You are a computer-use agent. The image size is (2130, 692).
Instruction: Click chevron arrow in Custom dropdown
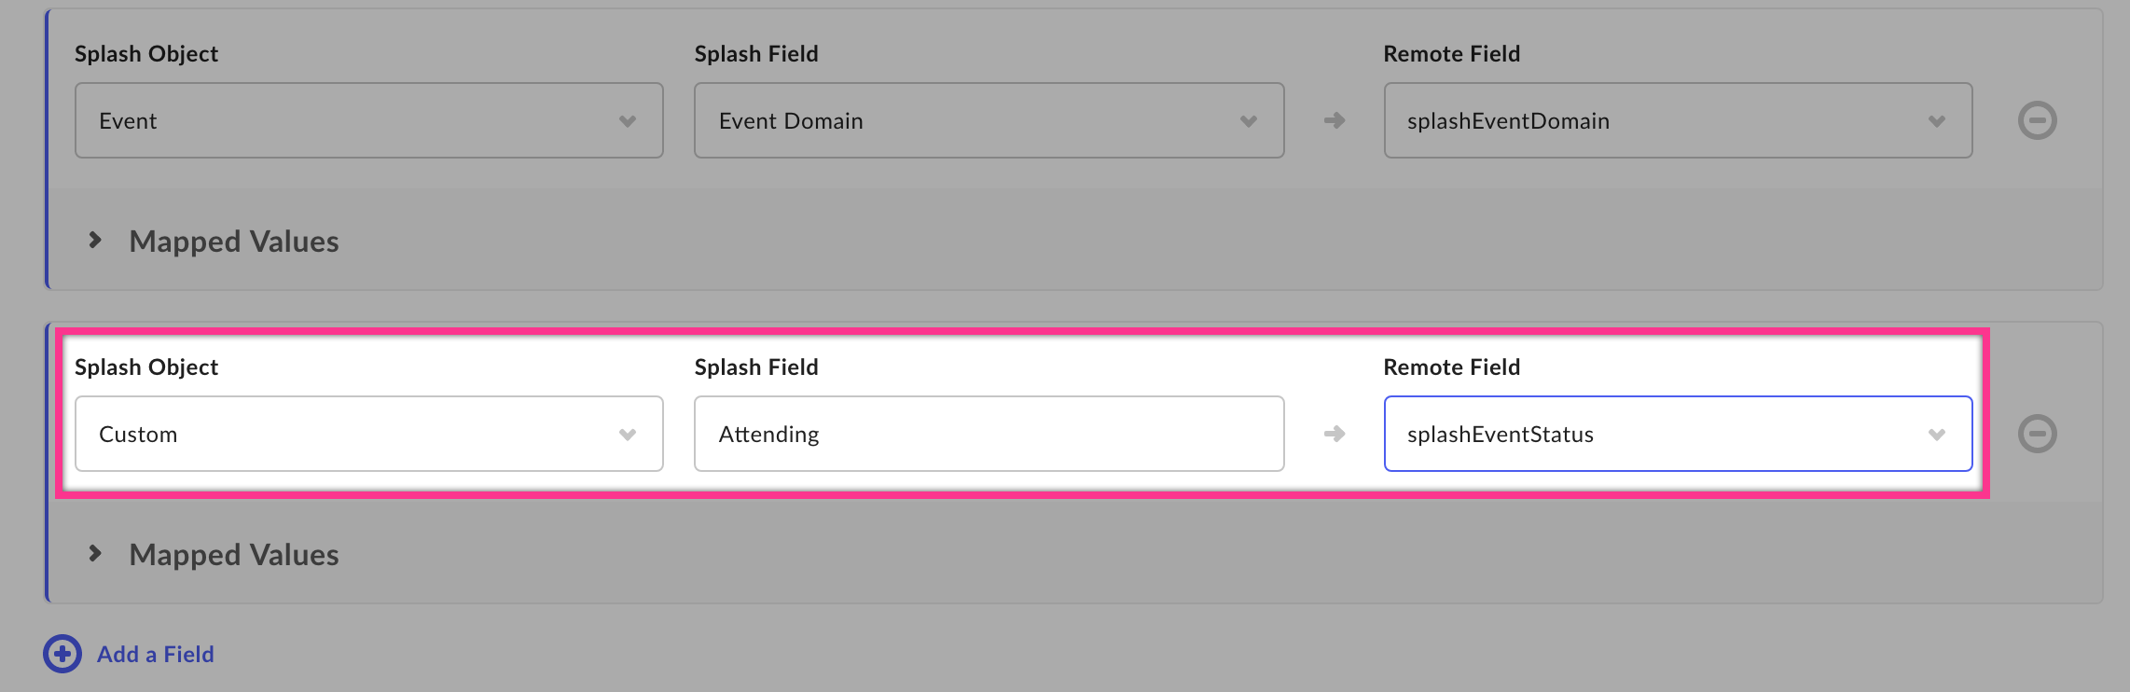coord(628,435)
